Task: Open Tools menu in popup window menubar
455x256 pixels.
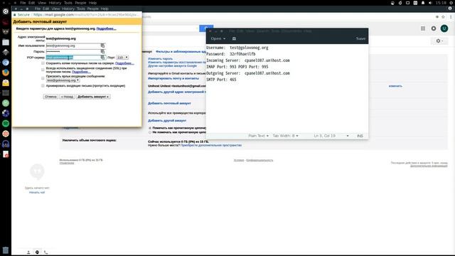Action: 80,9
